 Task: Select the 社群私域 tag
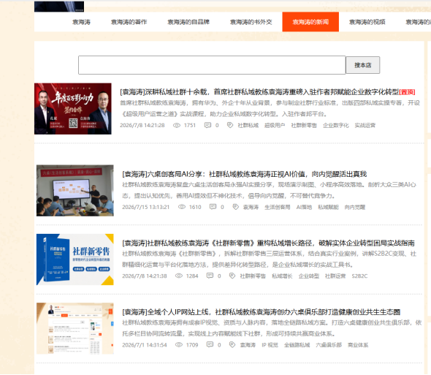(x=248, y=126)
